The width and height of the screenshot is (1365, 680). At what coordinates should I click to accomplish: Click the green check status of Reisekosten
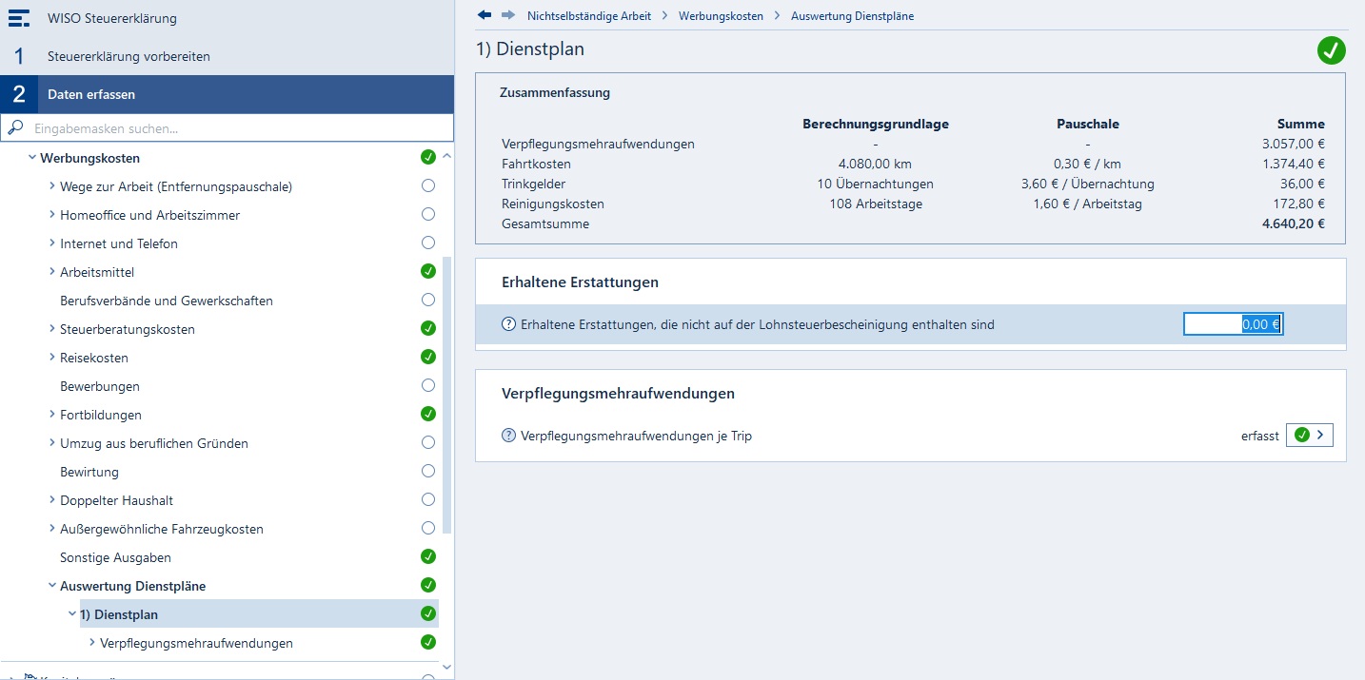(428, 357)
